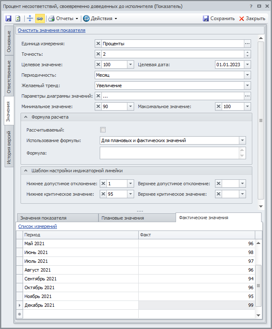Switch to Плановые значения tab
This screenshot has height=329, width=272.
pyautogui.click(x=123, y=218)
